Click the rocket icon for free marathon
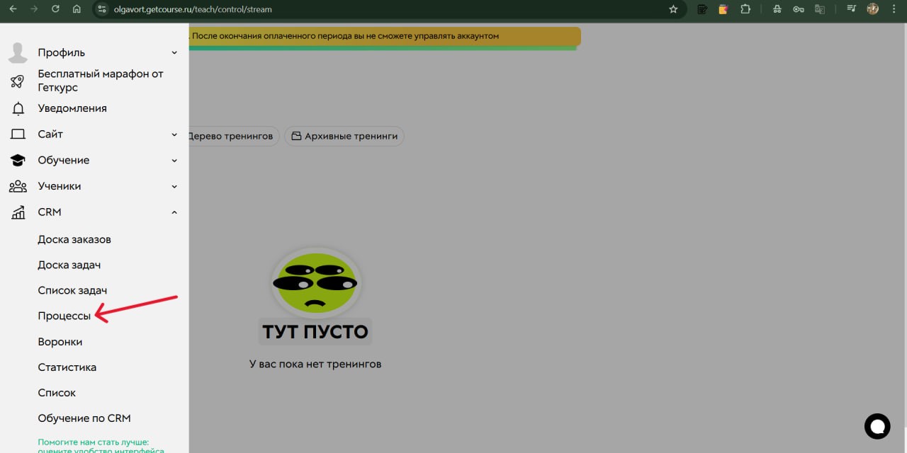The height and width of the screenshot is (453, 907). click(18, 81)
